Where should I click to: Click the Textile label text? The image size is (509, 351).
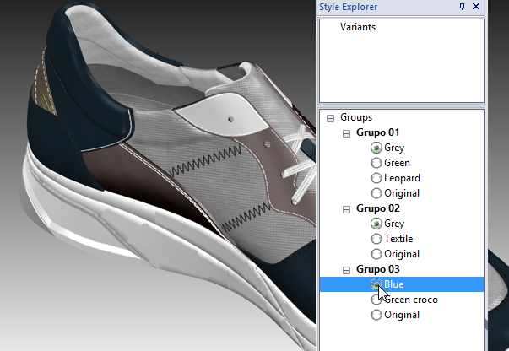398,239
